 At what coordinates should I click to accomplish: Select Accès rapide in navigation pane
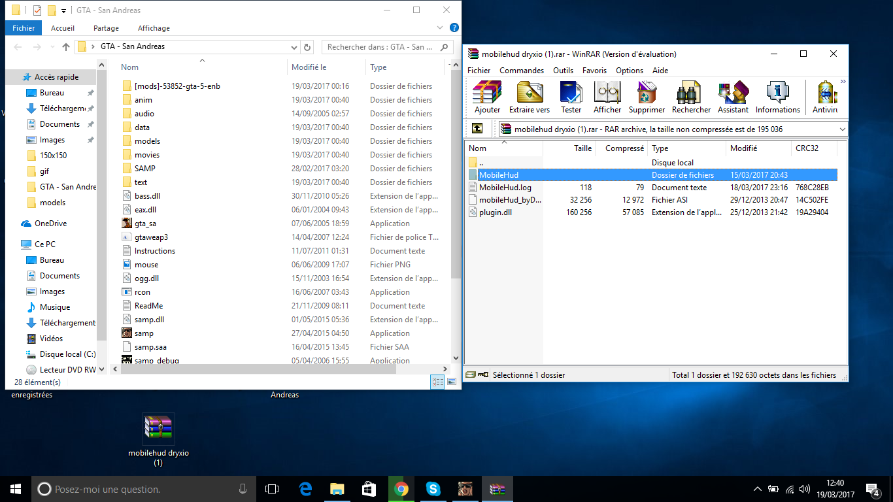coord(51,77)
